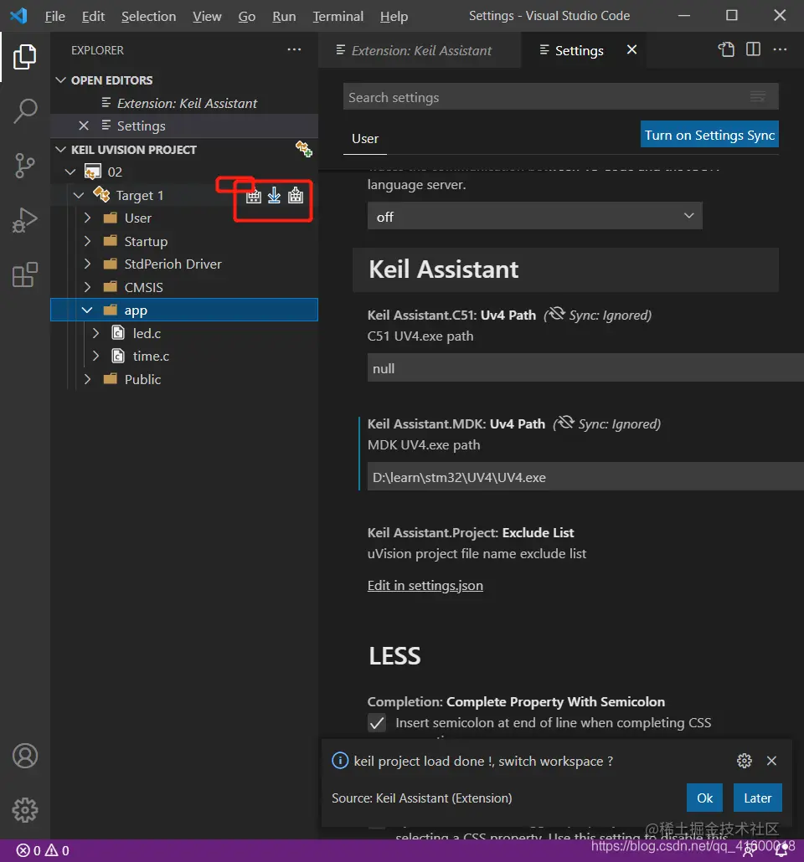
Task: Open the Help menu
Action: point(394,17)
